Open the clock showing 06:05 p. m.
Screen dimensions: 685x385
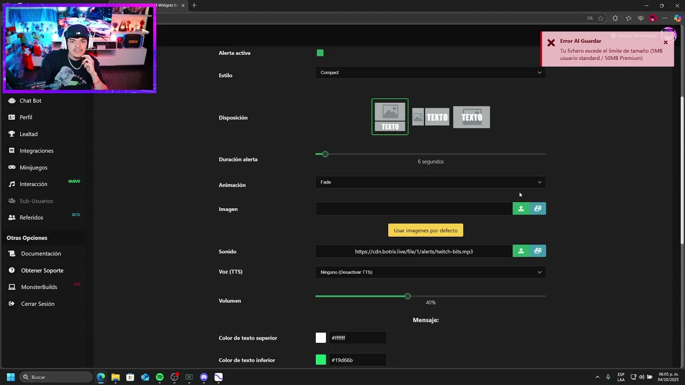point(668,377)
